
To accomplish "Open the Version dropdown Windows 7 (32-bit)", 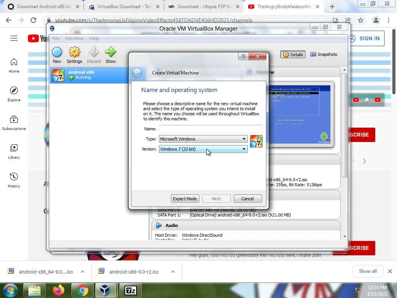I will click(x=203, y=149).
